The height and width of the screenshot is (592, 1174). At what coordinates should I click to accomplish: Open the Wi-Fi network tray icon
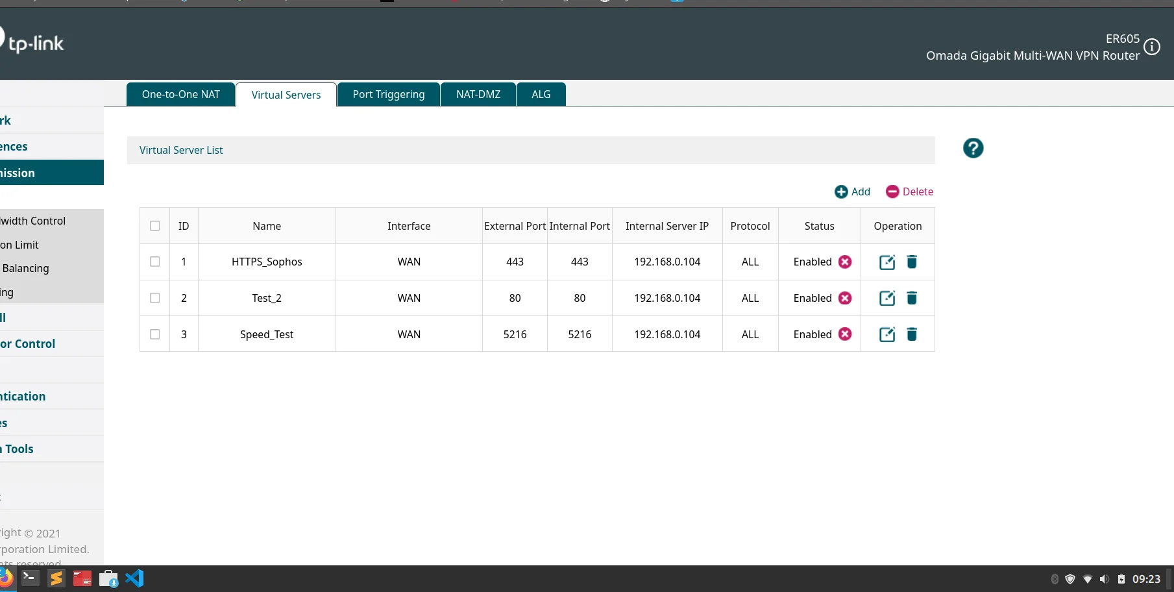coord(1088,579)
